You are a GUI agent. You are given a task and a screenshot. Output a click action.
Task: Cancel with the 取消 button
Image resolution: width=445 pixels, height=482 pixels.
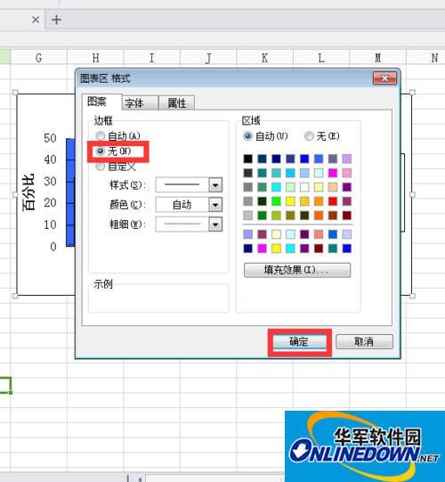[x=364, y=342]
